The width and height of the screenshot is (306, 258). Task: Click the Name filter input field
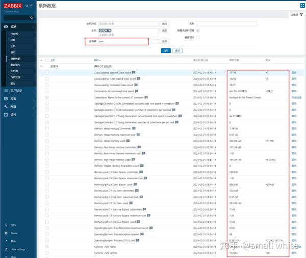(x=227, y=24)
